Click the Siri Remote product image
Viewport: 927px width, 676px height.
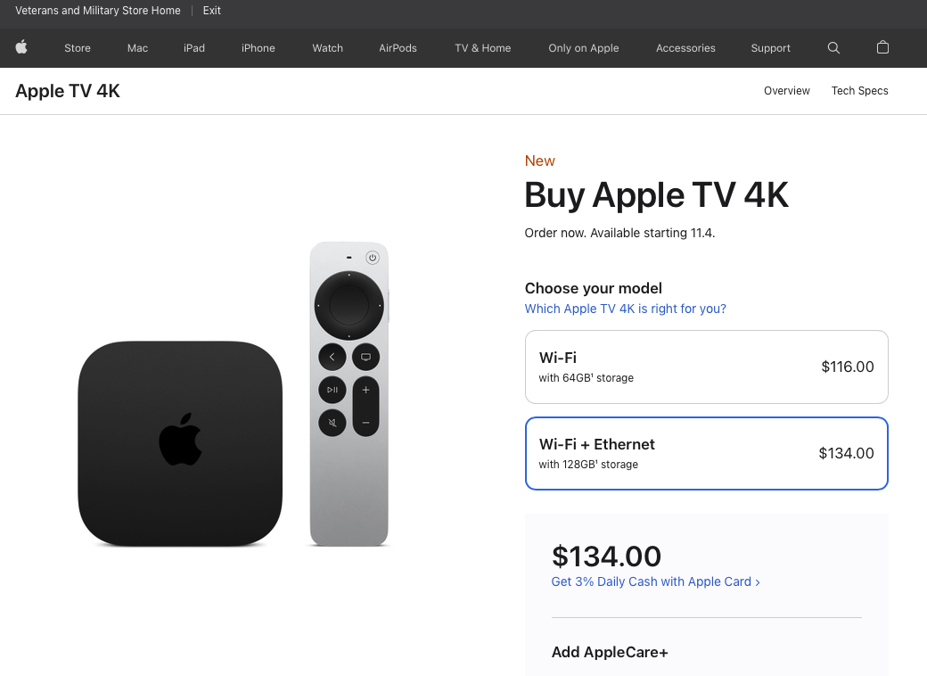click(349, 394)
